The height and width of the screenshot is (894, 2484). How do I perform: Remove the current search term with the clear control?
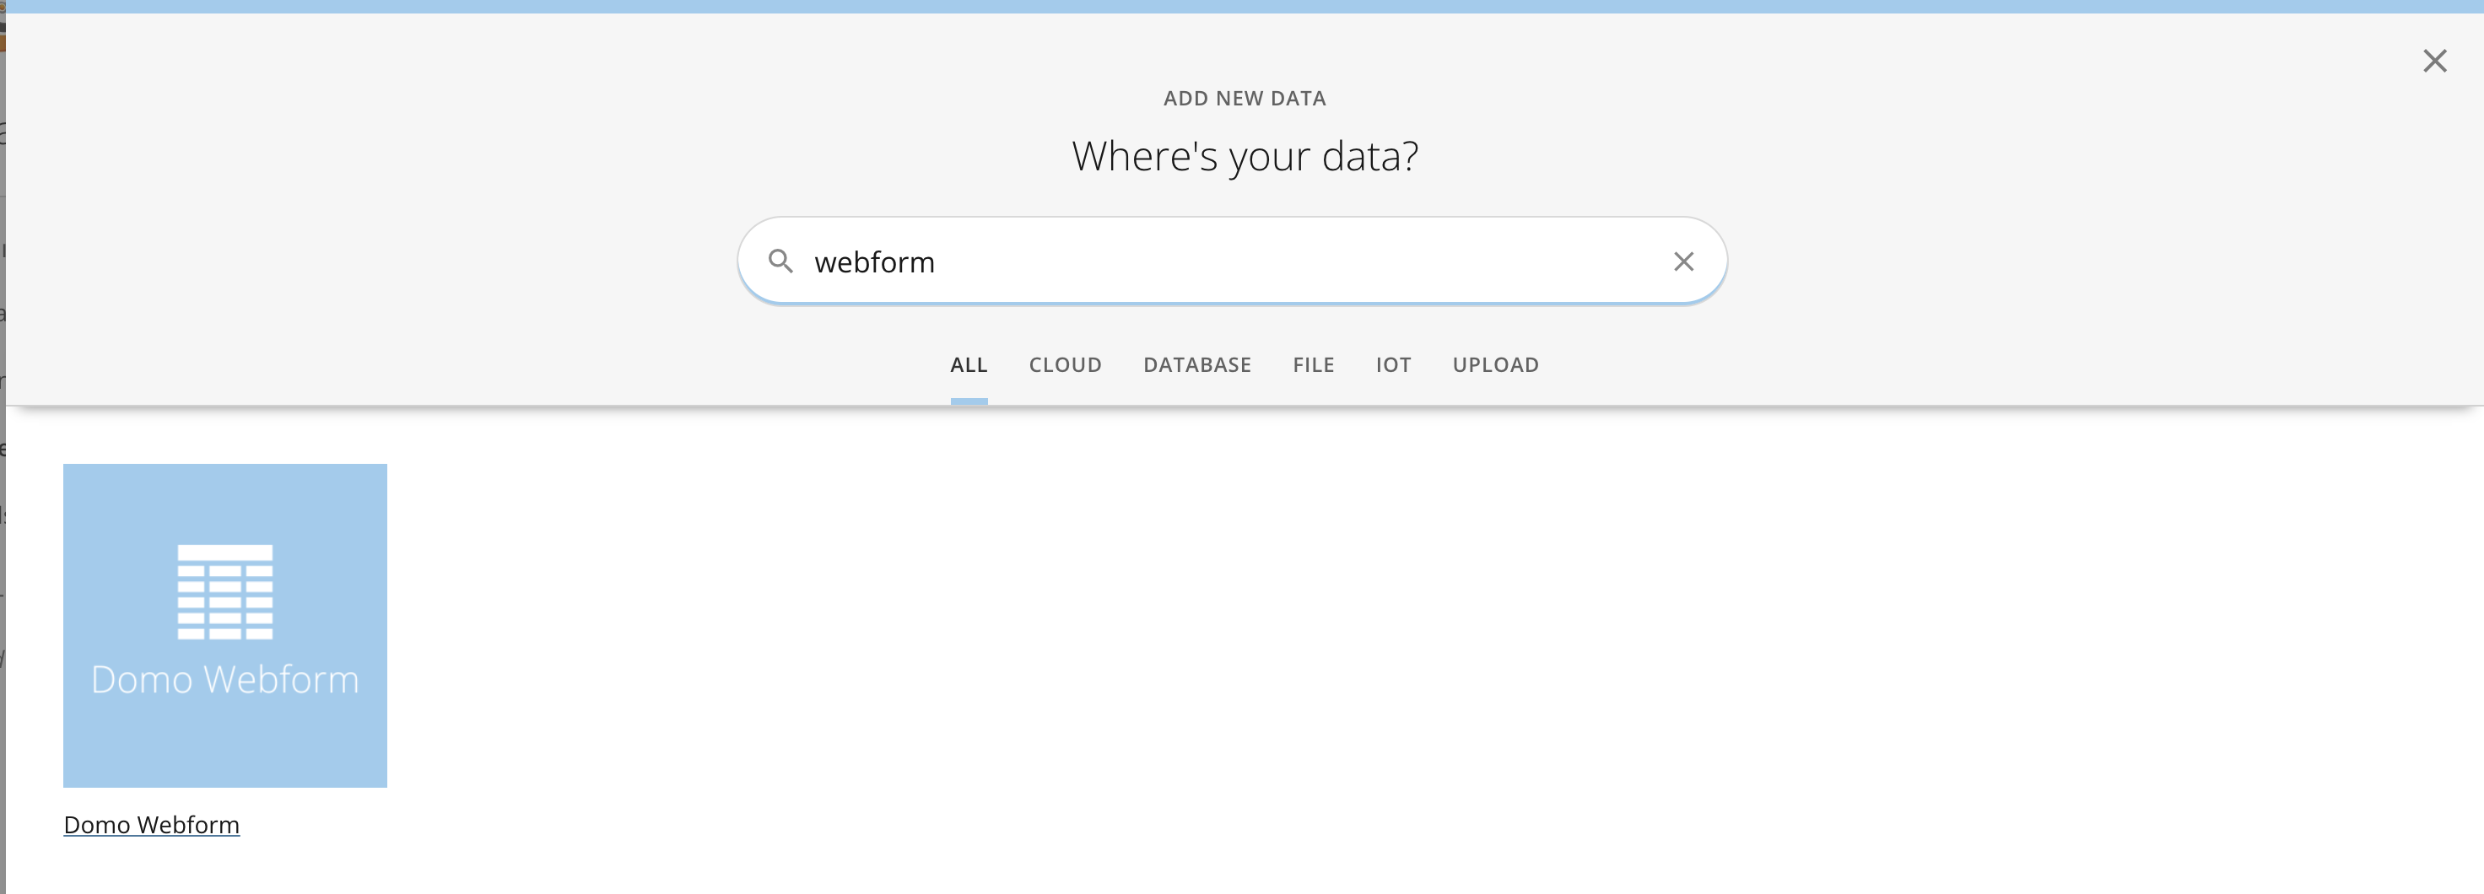point(1685,261)
